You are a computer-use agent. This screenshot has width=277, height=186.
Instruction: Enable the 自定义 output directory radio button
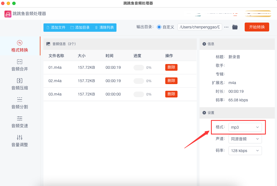click(x=159, y=27)
